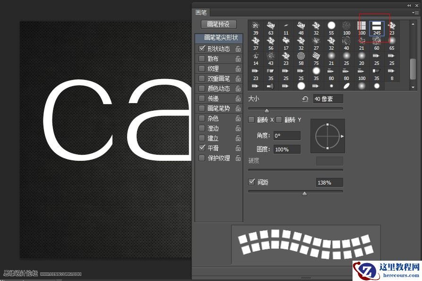422x281 pixels.
Task: Toggle the 翻转 X checkbox
Action: click(x=251, y=120)
